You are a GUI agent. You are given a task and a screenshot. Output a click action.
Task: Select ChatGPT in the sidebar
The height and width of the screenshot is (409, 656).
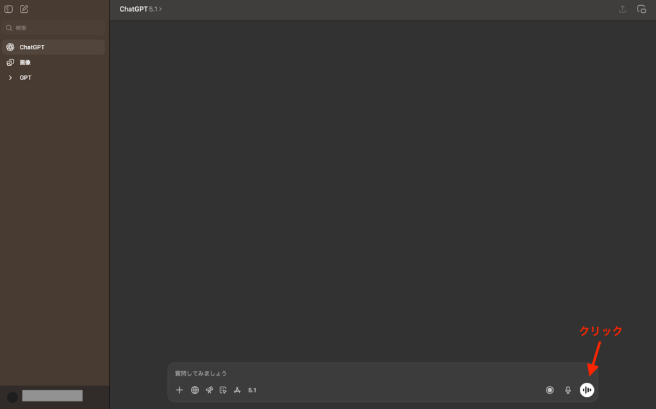[x=32, y=47]
